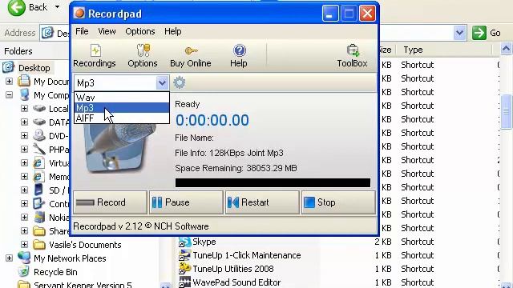Click the Recycle Bin icon
Screen dimensions: 513x288
coord(23,272)
